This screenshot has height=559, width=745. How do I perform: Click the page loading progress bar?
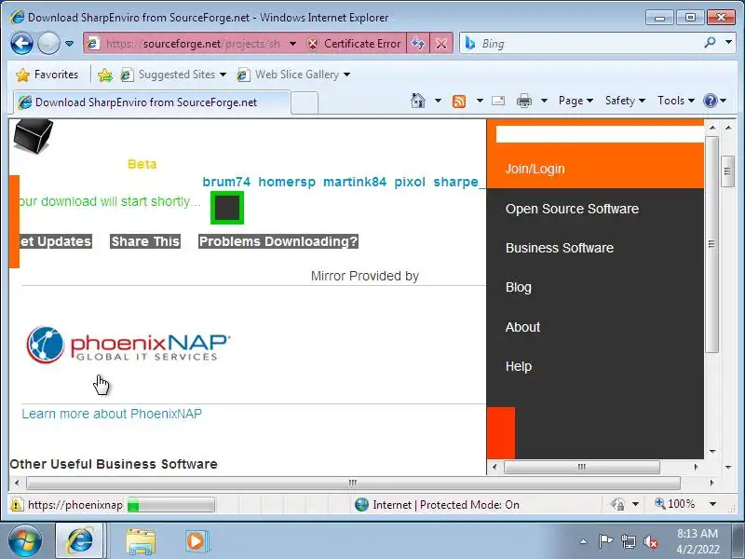coord(171,505)
